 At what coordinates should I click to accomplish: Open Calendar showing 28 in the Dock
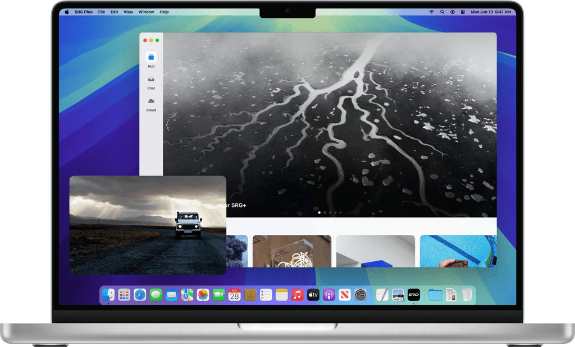click(234, 295)
